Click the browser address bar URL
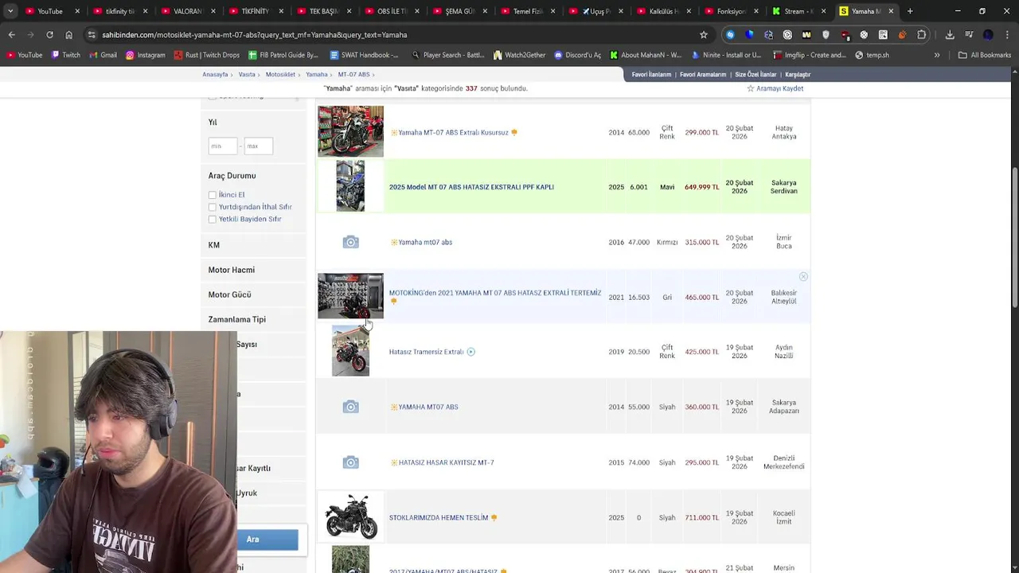 click(x=255, y=35)
